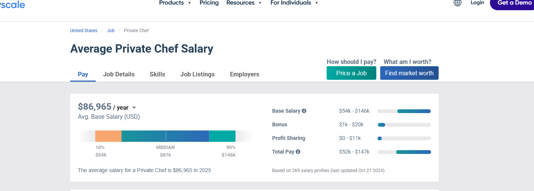Open the Resources dropdown menu
Image resolution: width=534 pixels, height=191 pixels.
(x=244, y=3)
